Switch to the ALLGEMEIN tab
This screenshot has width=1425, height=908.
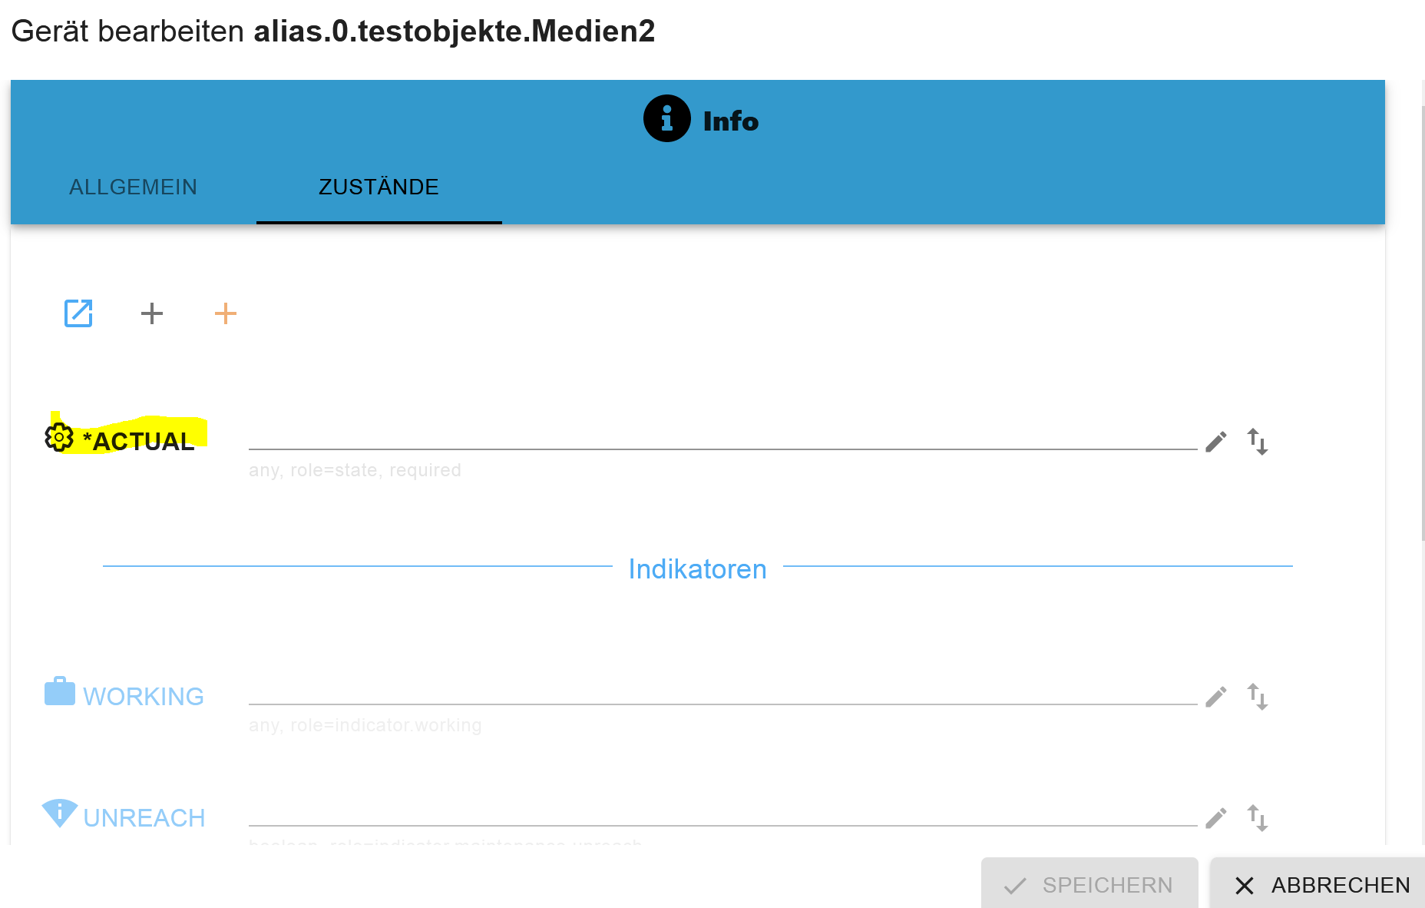click(133, 187)
